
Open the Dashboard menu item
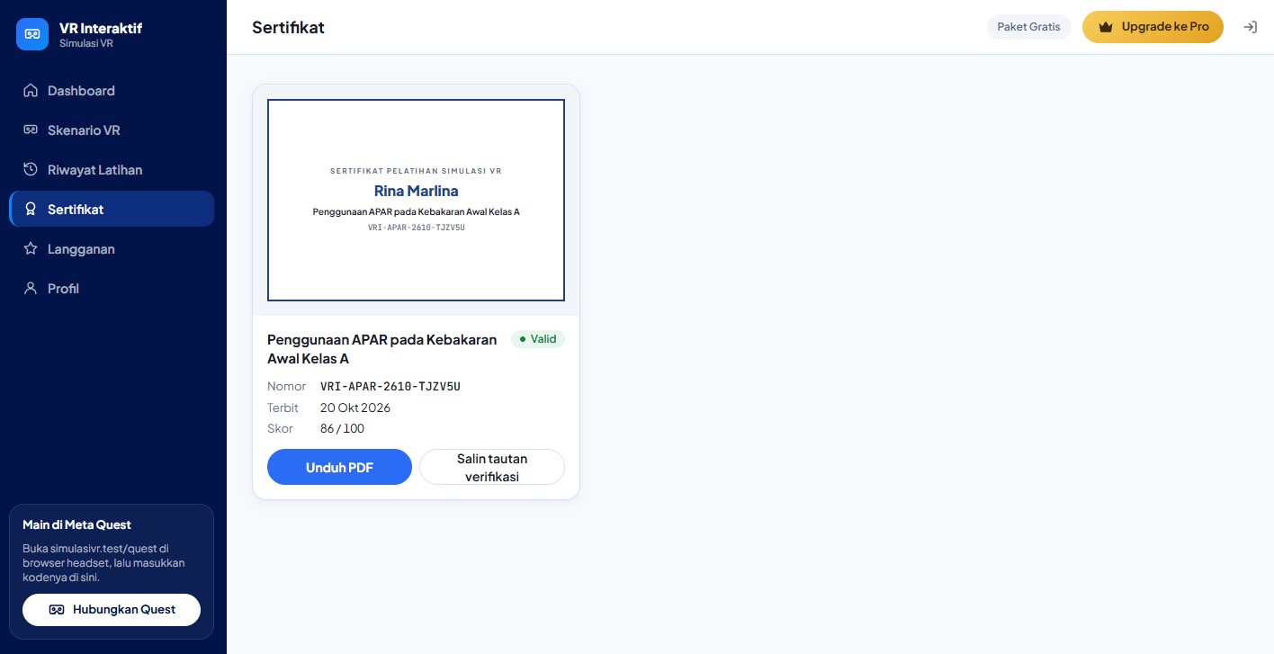tap(112, 91)
